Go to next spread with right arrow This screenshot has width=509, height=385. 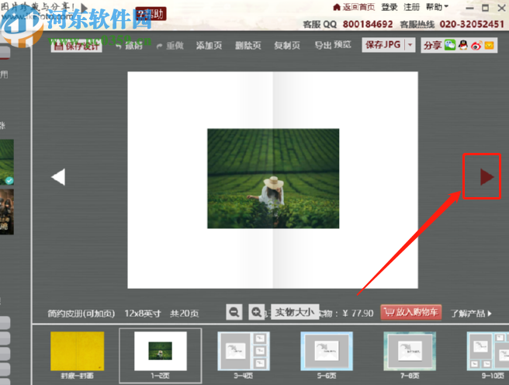pos(487,177)
